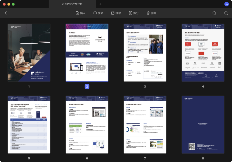
Task: Select page 3 thumbnail 为什么选择万兴PDF
Action: (145, 53)
